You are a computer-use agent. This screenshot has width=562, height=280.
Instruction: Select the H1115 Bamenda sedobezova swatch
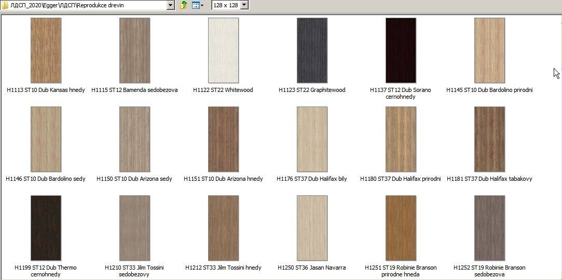pos(135,50)
